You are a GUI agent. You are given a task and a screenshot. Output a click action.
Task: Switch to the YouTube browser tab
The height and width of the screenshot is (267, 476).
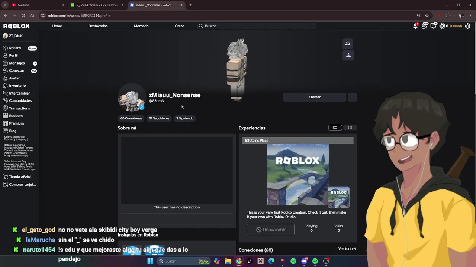[37, 5]
